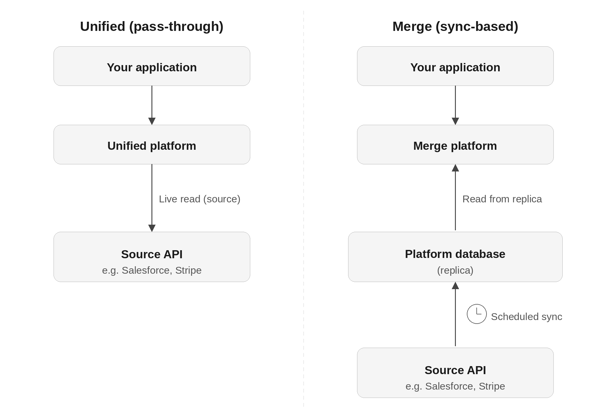The width and height of the screenshot is (607, 419).
Task: Click e.g. Salesforce, Stripe subtitle on left
Action: (152, 270)
